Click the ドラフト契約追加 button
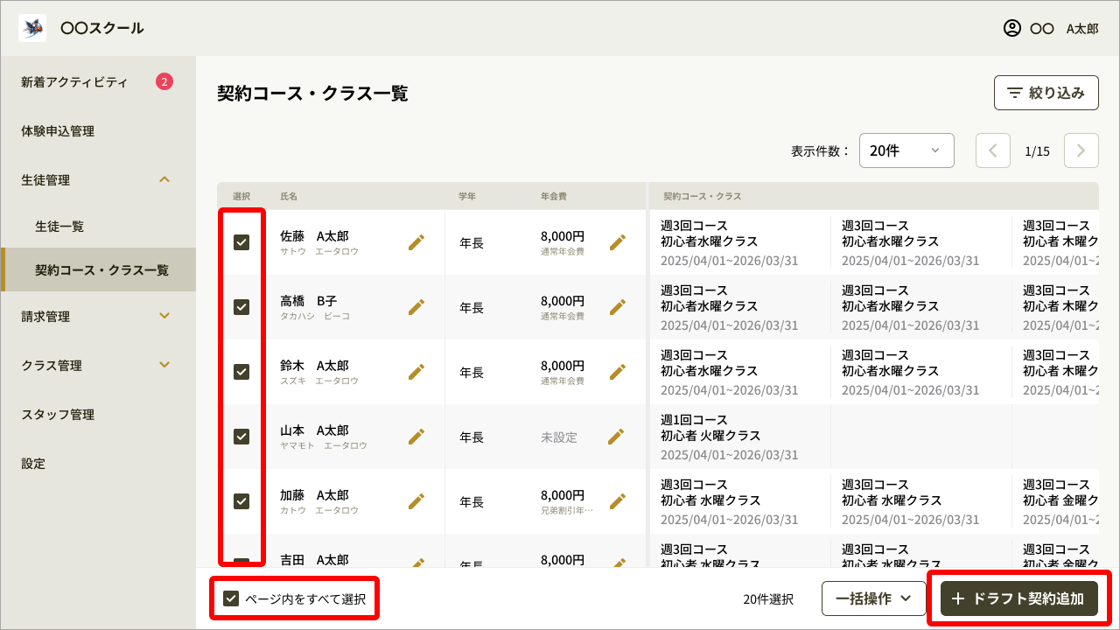The width and height of the screenshot is (1120, 630). [1018, 598]
